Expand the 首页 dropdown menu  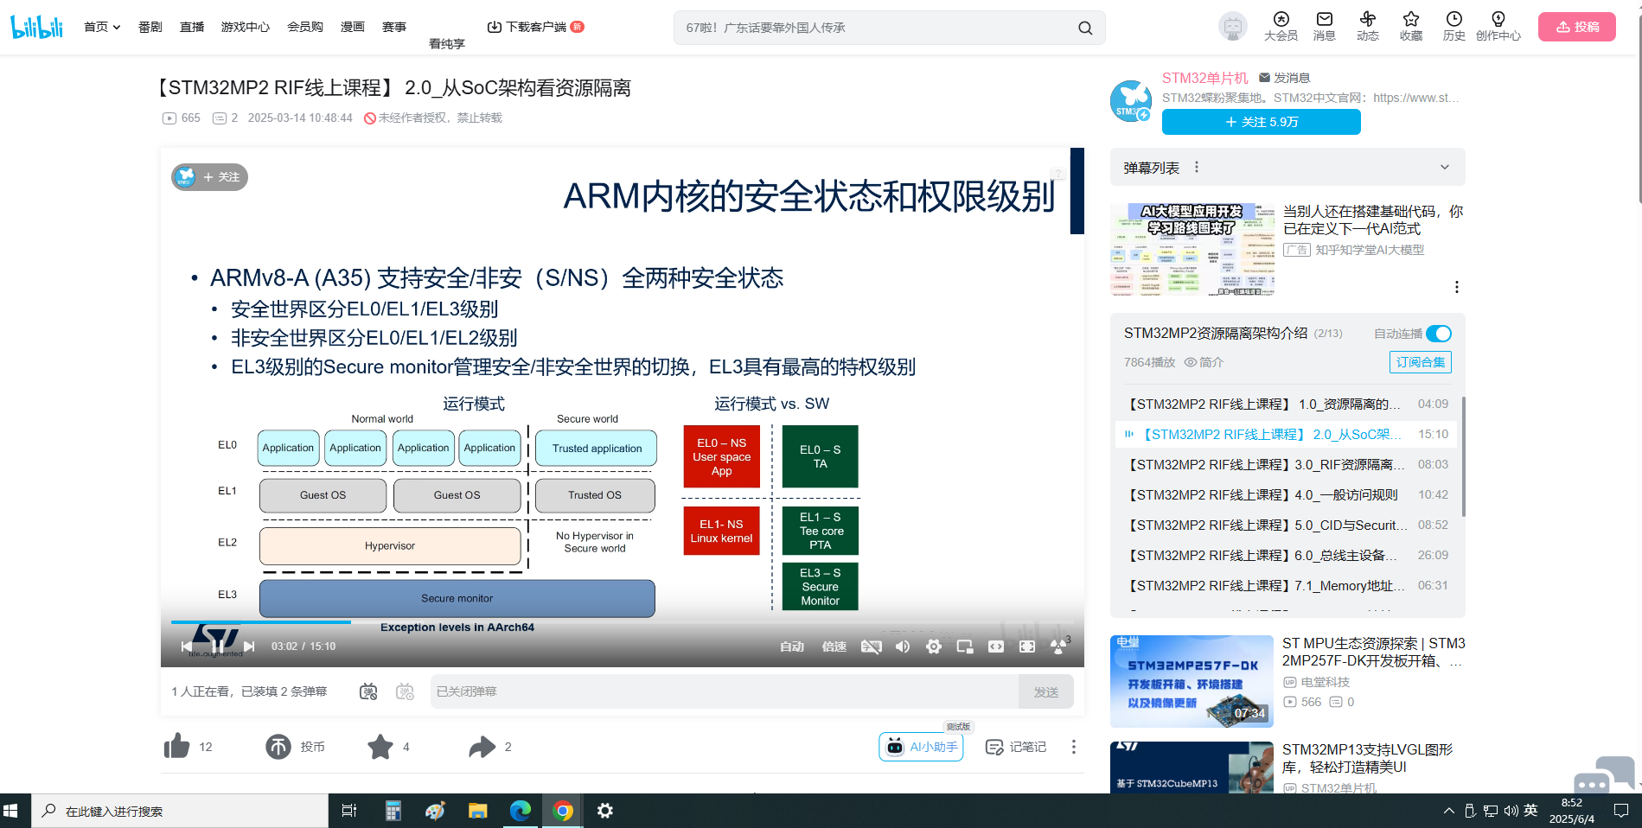pyautogui.click(x=102, y=27)
